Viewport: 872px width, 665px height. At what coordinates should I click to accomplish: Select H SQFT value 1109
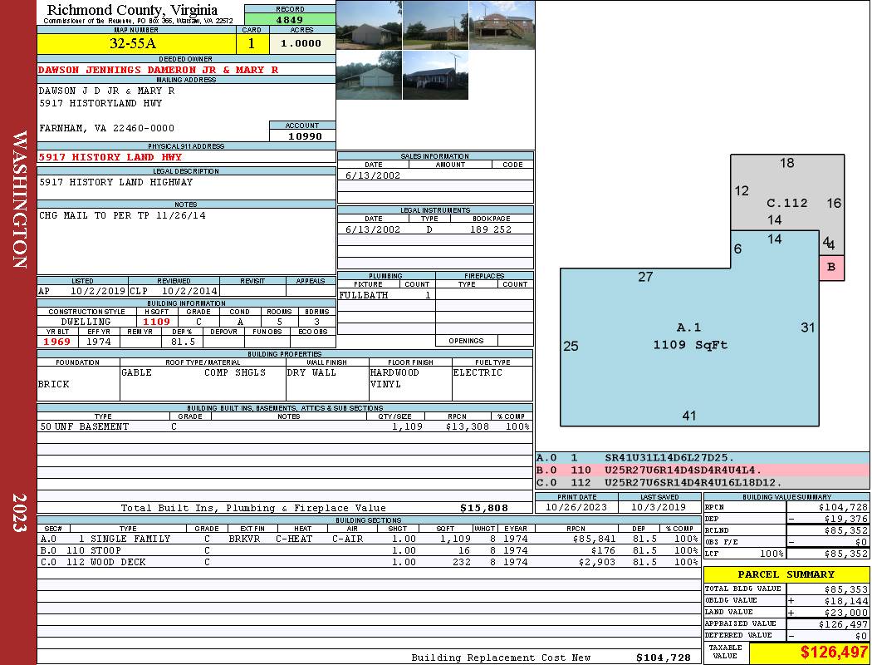[157, 322]
